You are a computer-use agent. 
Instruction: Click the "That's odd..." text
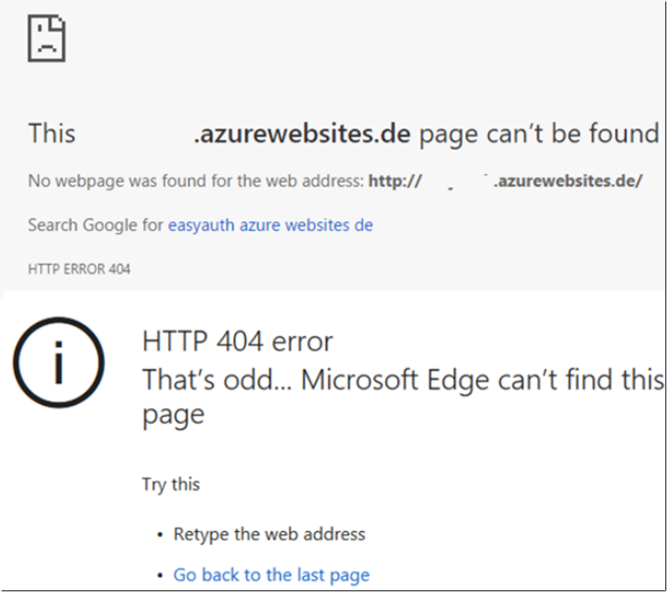tap(217, 380)
